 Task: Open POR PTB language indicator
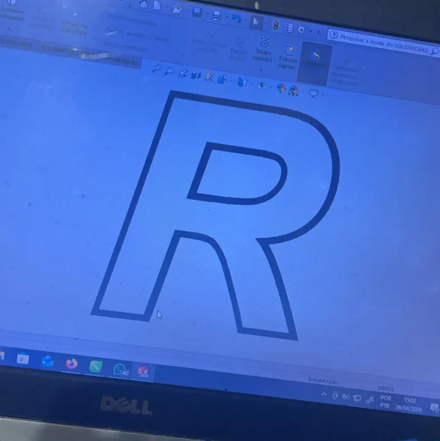(385, 402)
